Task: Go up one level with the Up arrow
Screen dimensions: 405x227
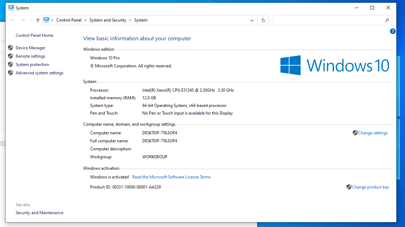Action: click(38, 20)
